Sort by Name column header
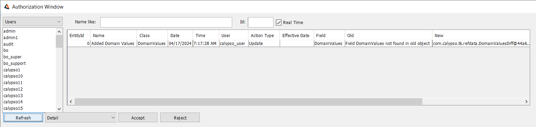 113,35
